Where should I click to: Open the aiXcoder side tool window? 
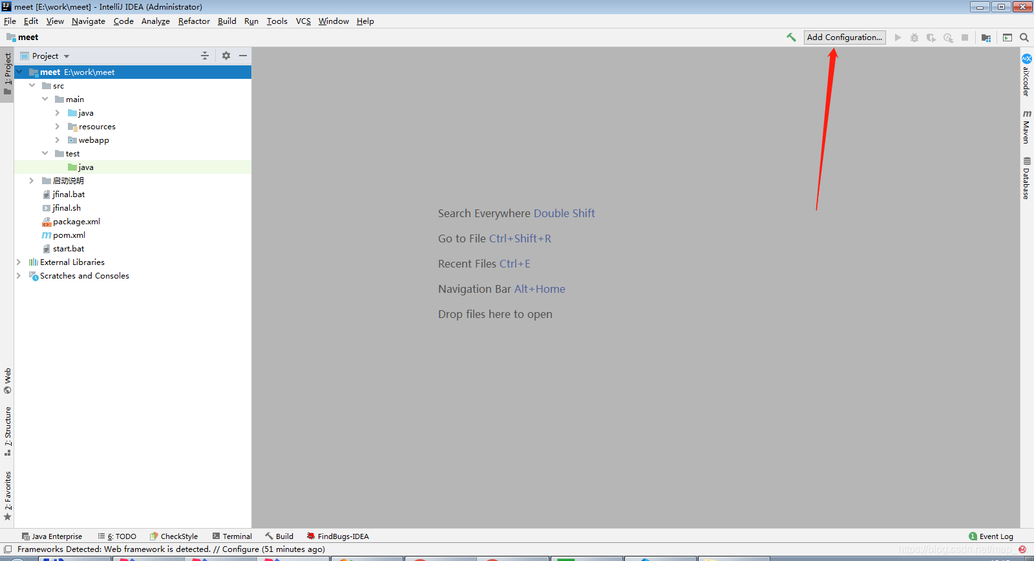pyautogui.click(x=1026, y=76)
